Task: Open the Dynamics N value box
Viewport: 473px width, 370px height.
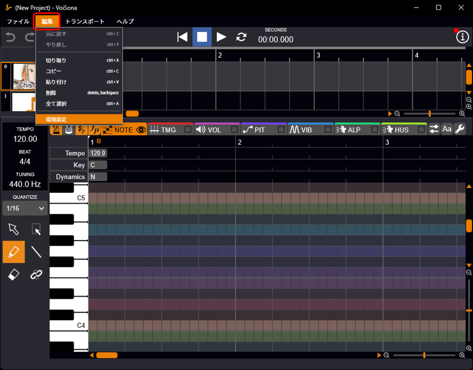Action: point(98,177)
